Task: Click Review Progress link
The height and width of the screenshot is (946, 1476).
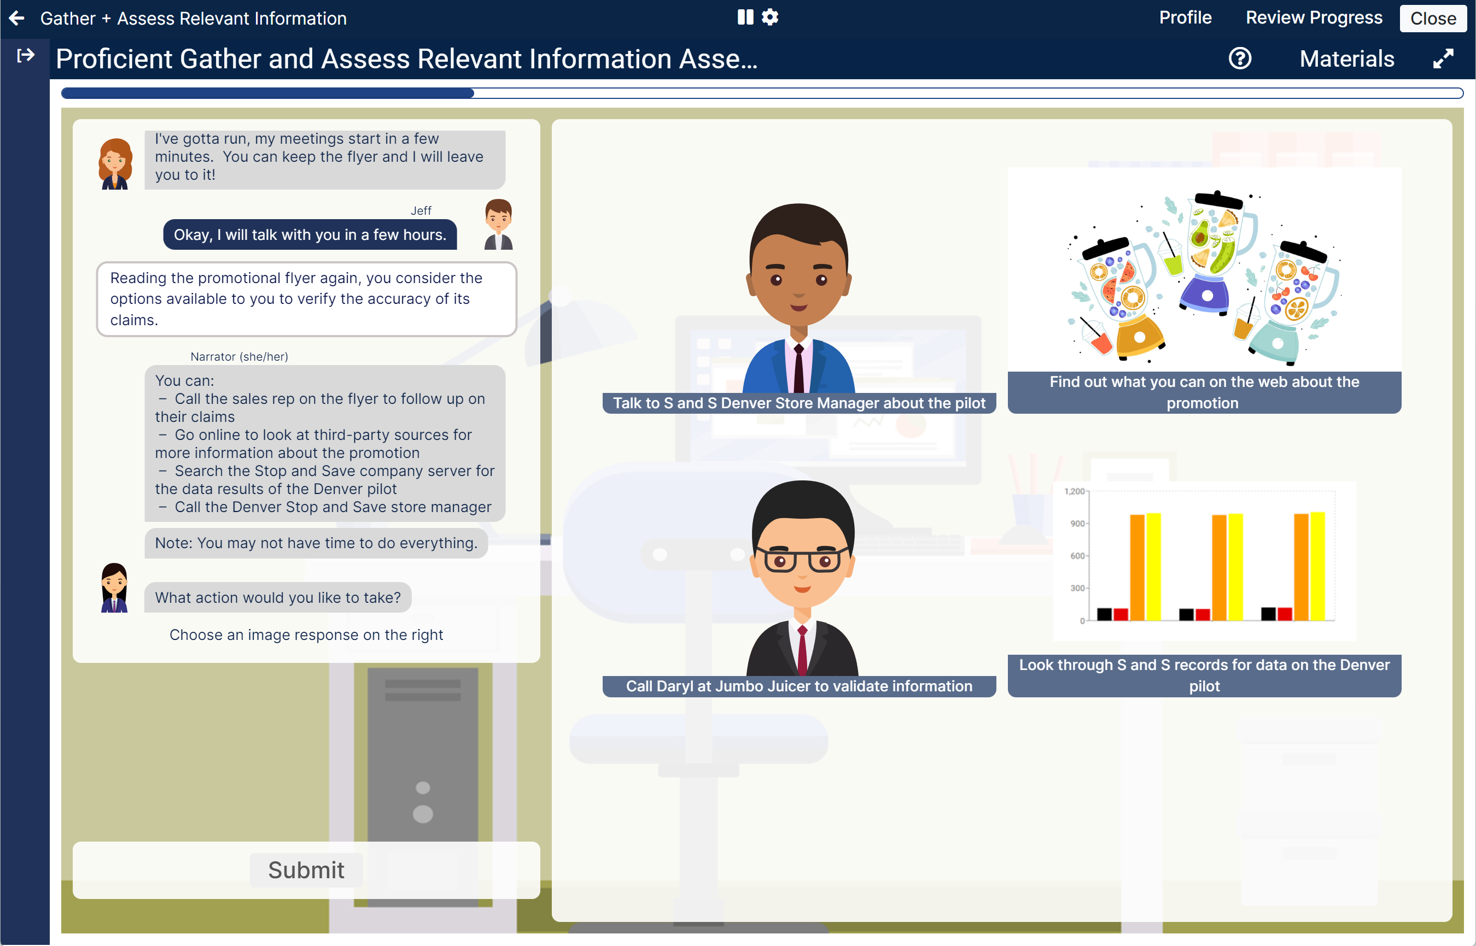Action: [x=1314, y=18]
